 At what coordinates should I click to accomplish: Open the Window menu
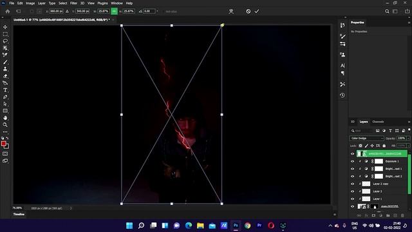(117, 3)
